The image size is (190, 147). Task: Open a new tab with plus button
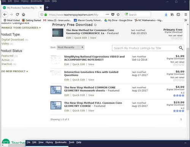[x=47, y=8]
